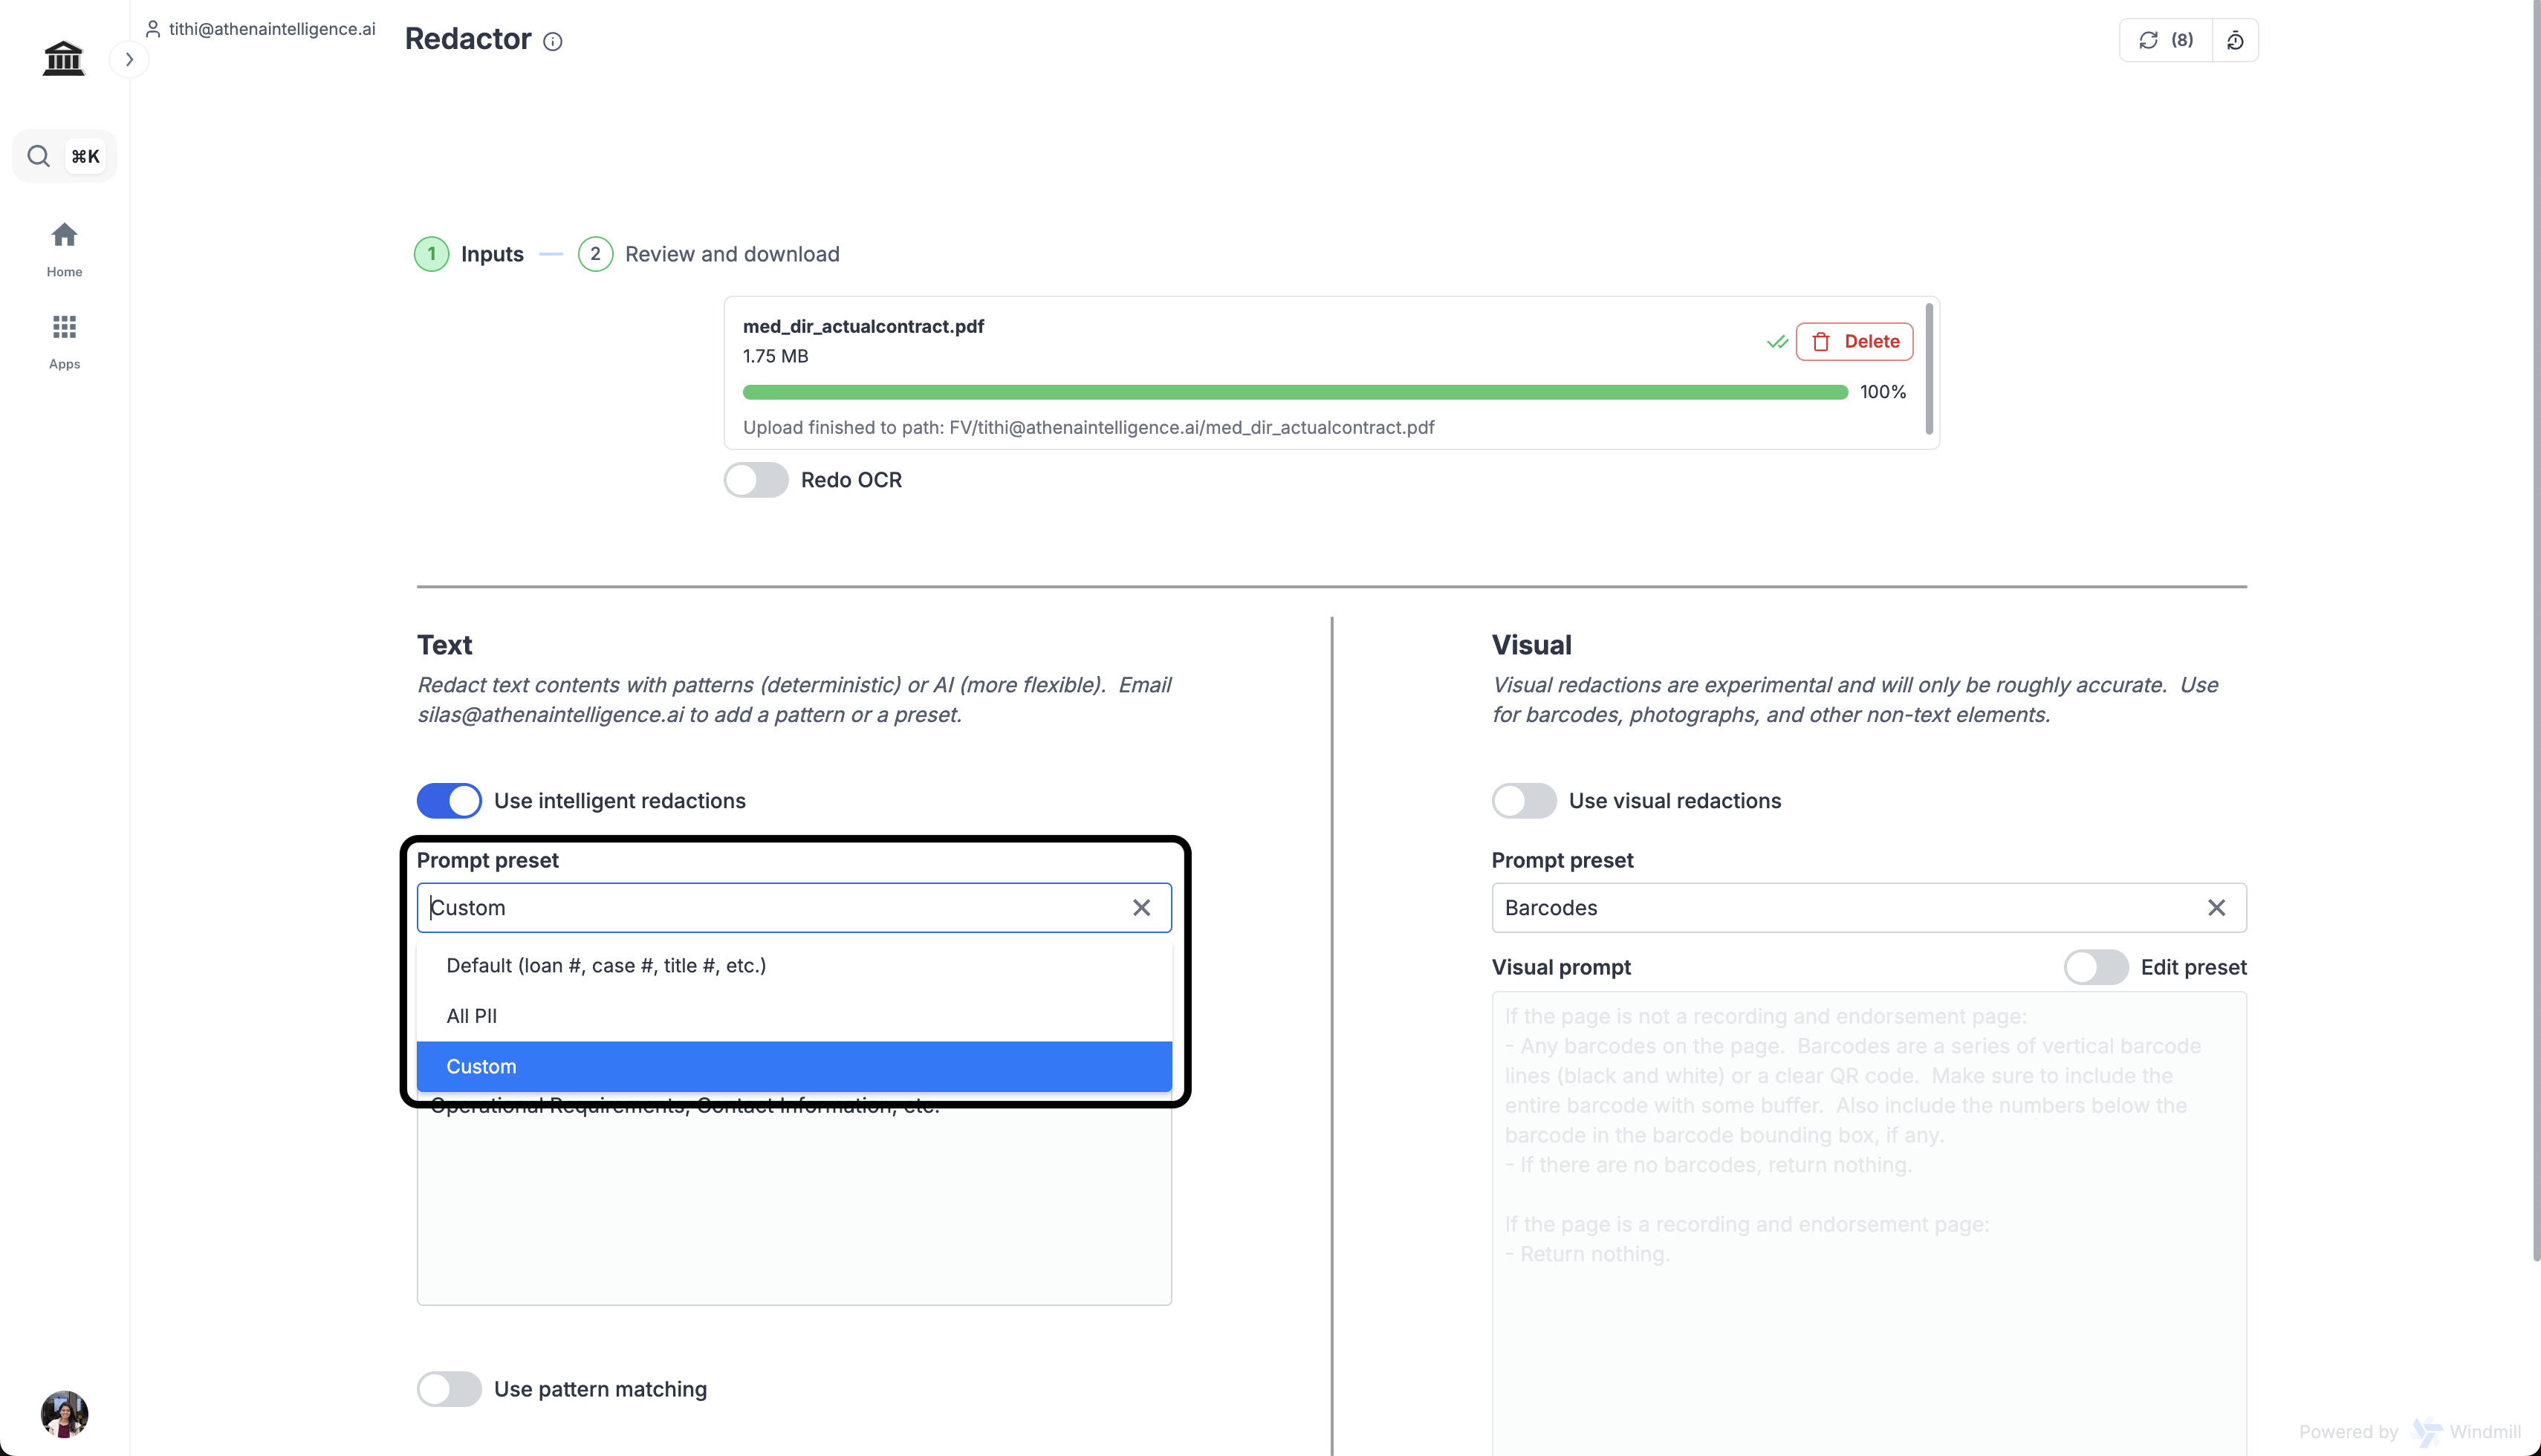The width and height of the screenshot is (2541, 1456).
Task: Delete the uploaded med_dir_actualcontract.pdf file
Action: (1854, 341)
